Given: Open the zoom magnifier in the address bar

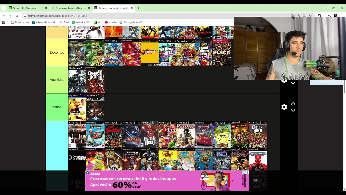Looking at the screenshot, I should click(x=299, y=16).
